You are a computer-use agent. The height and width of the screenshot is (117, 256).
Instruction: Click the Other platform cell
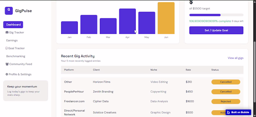tap(68, 82)
